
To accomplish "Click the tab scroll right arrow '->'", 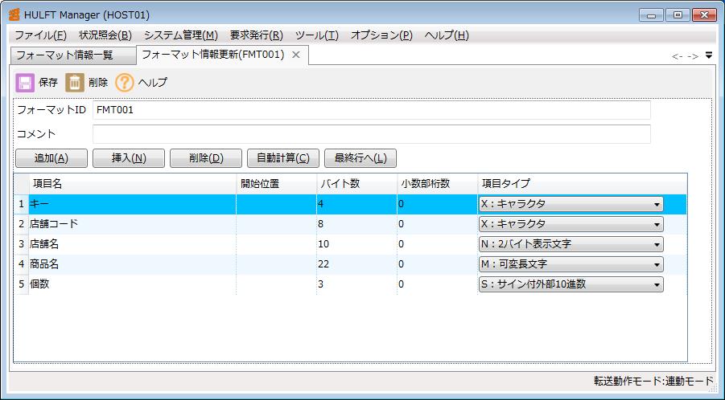I will pos(693,57).
